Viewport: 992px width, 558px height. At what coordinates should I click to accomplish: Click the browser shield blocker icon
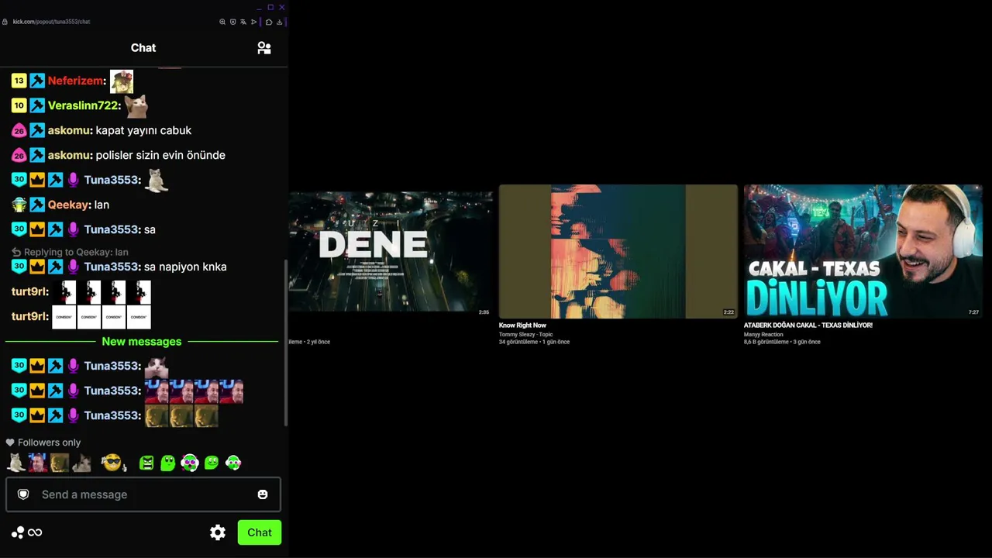pos(232,22)
